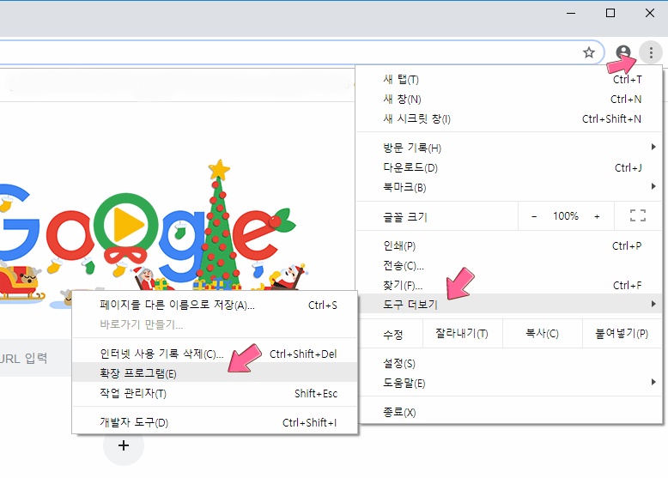Expand 북마크(B) submenu
The image size is (668, 478).
[x=509, y=187]
